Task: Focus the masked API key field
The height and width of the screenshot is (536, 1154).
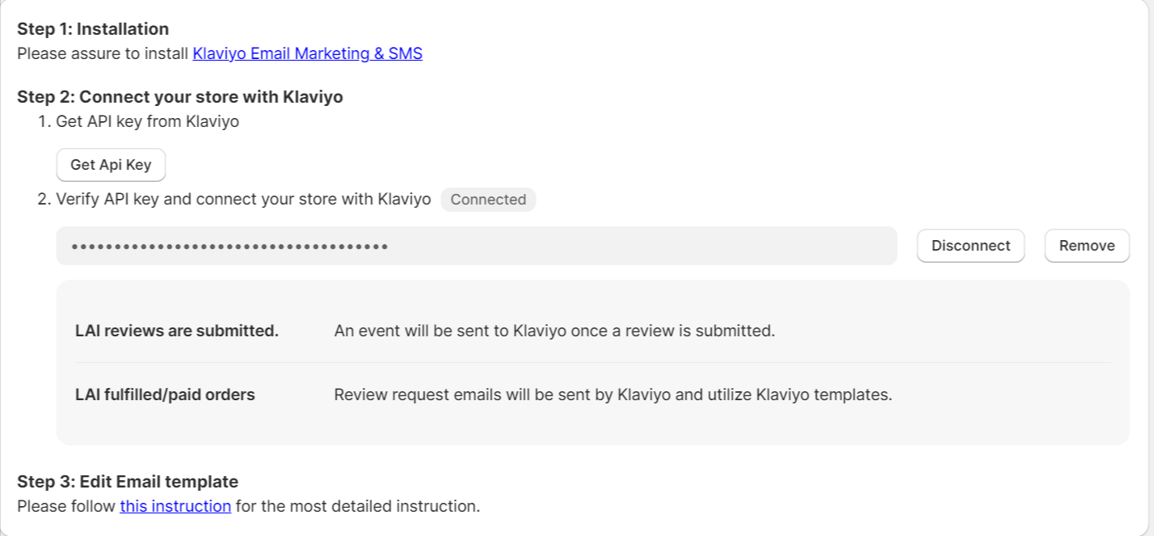Action: pos(477,246)
